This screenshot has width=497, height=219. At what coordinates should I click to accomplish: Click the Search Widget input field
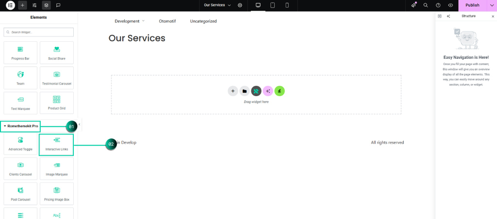click(x=39, y=33)
